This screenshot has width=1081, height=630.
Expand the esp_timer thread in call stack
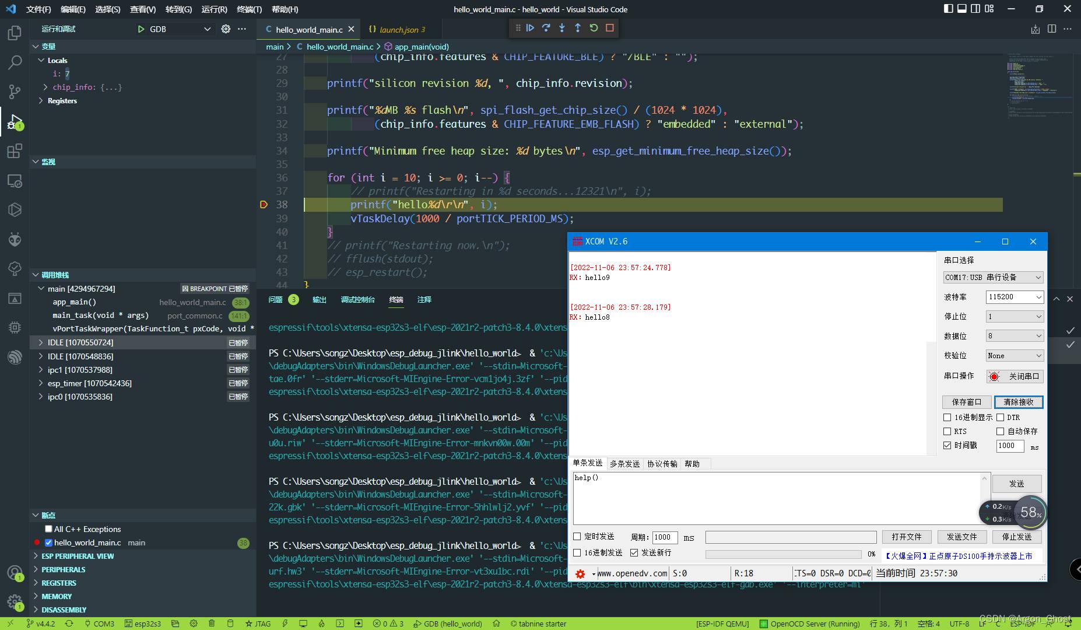pyautogui.click(x=41, y=383)
